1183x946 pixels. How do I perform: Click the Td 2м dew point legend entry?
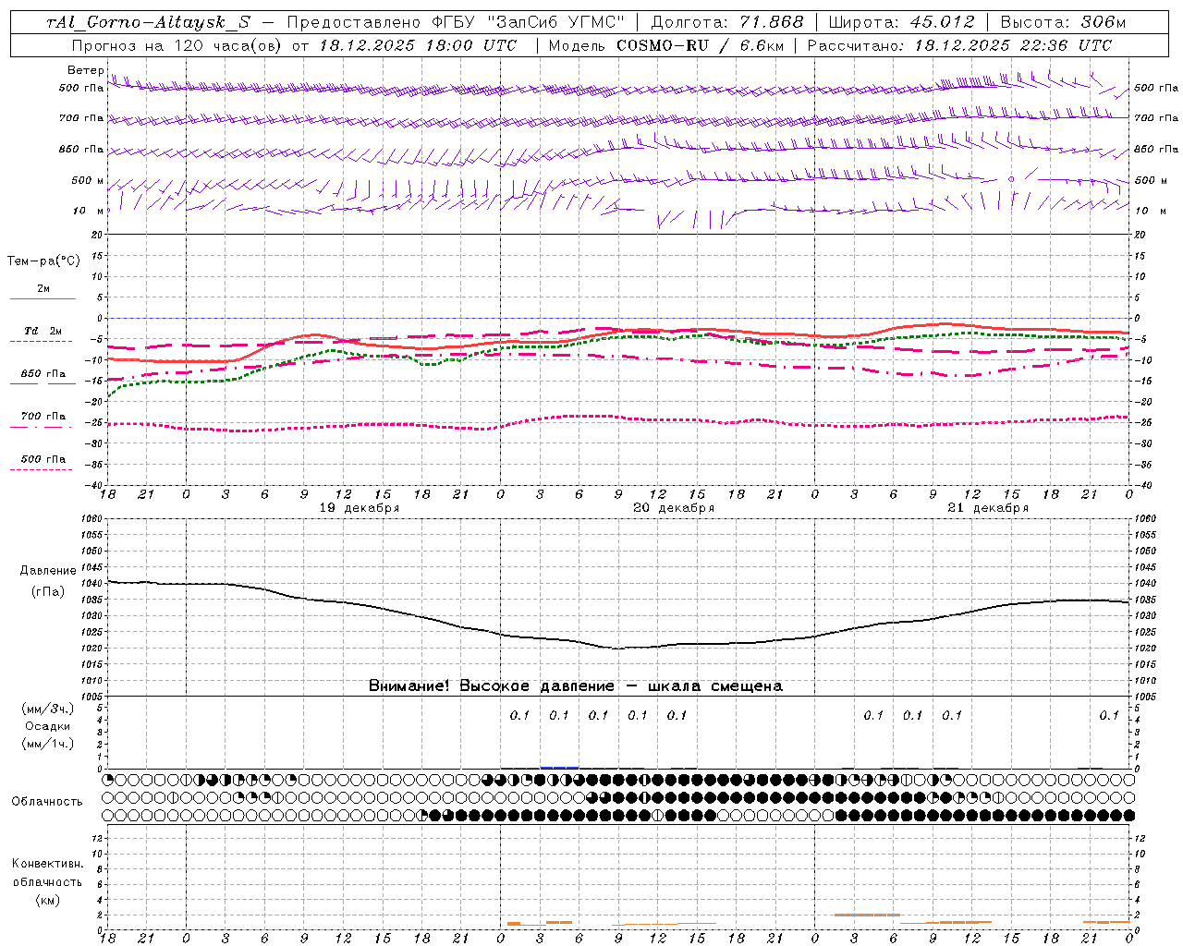coord(43,331)
